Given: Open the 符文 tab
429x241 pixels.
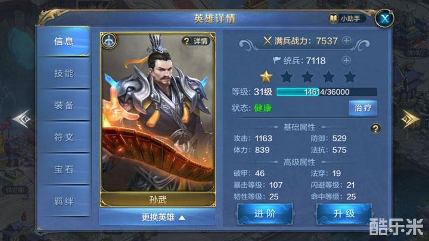Looking at the screenshot, I should tap(64, 137).
